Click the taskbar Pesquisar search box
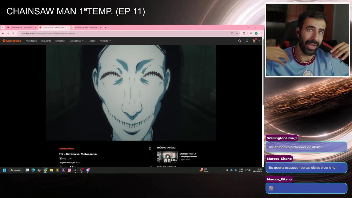The image size is (352, 198). 16,170
